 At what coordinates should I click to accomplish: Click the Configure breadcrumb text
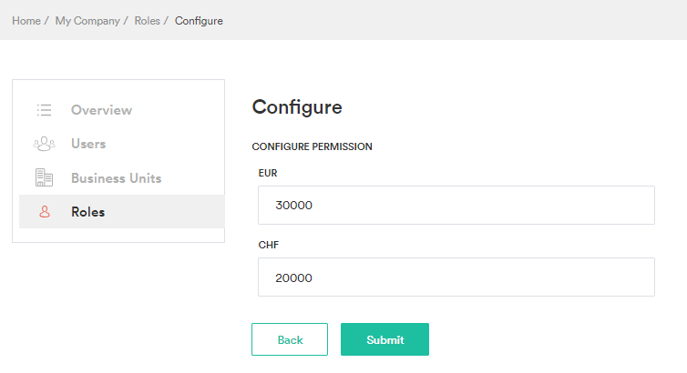pyautogui.click(x=199, y=21)
